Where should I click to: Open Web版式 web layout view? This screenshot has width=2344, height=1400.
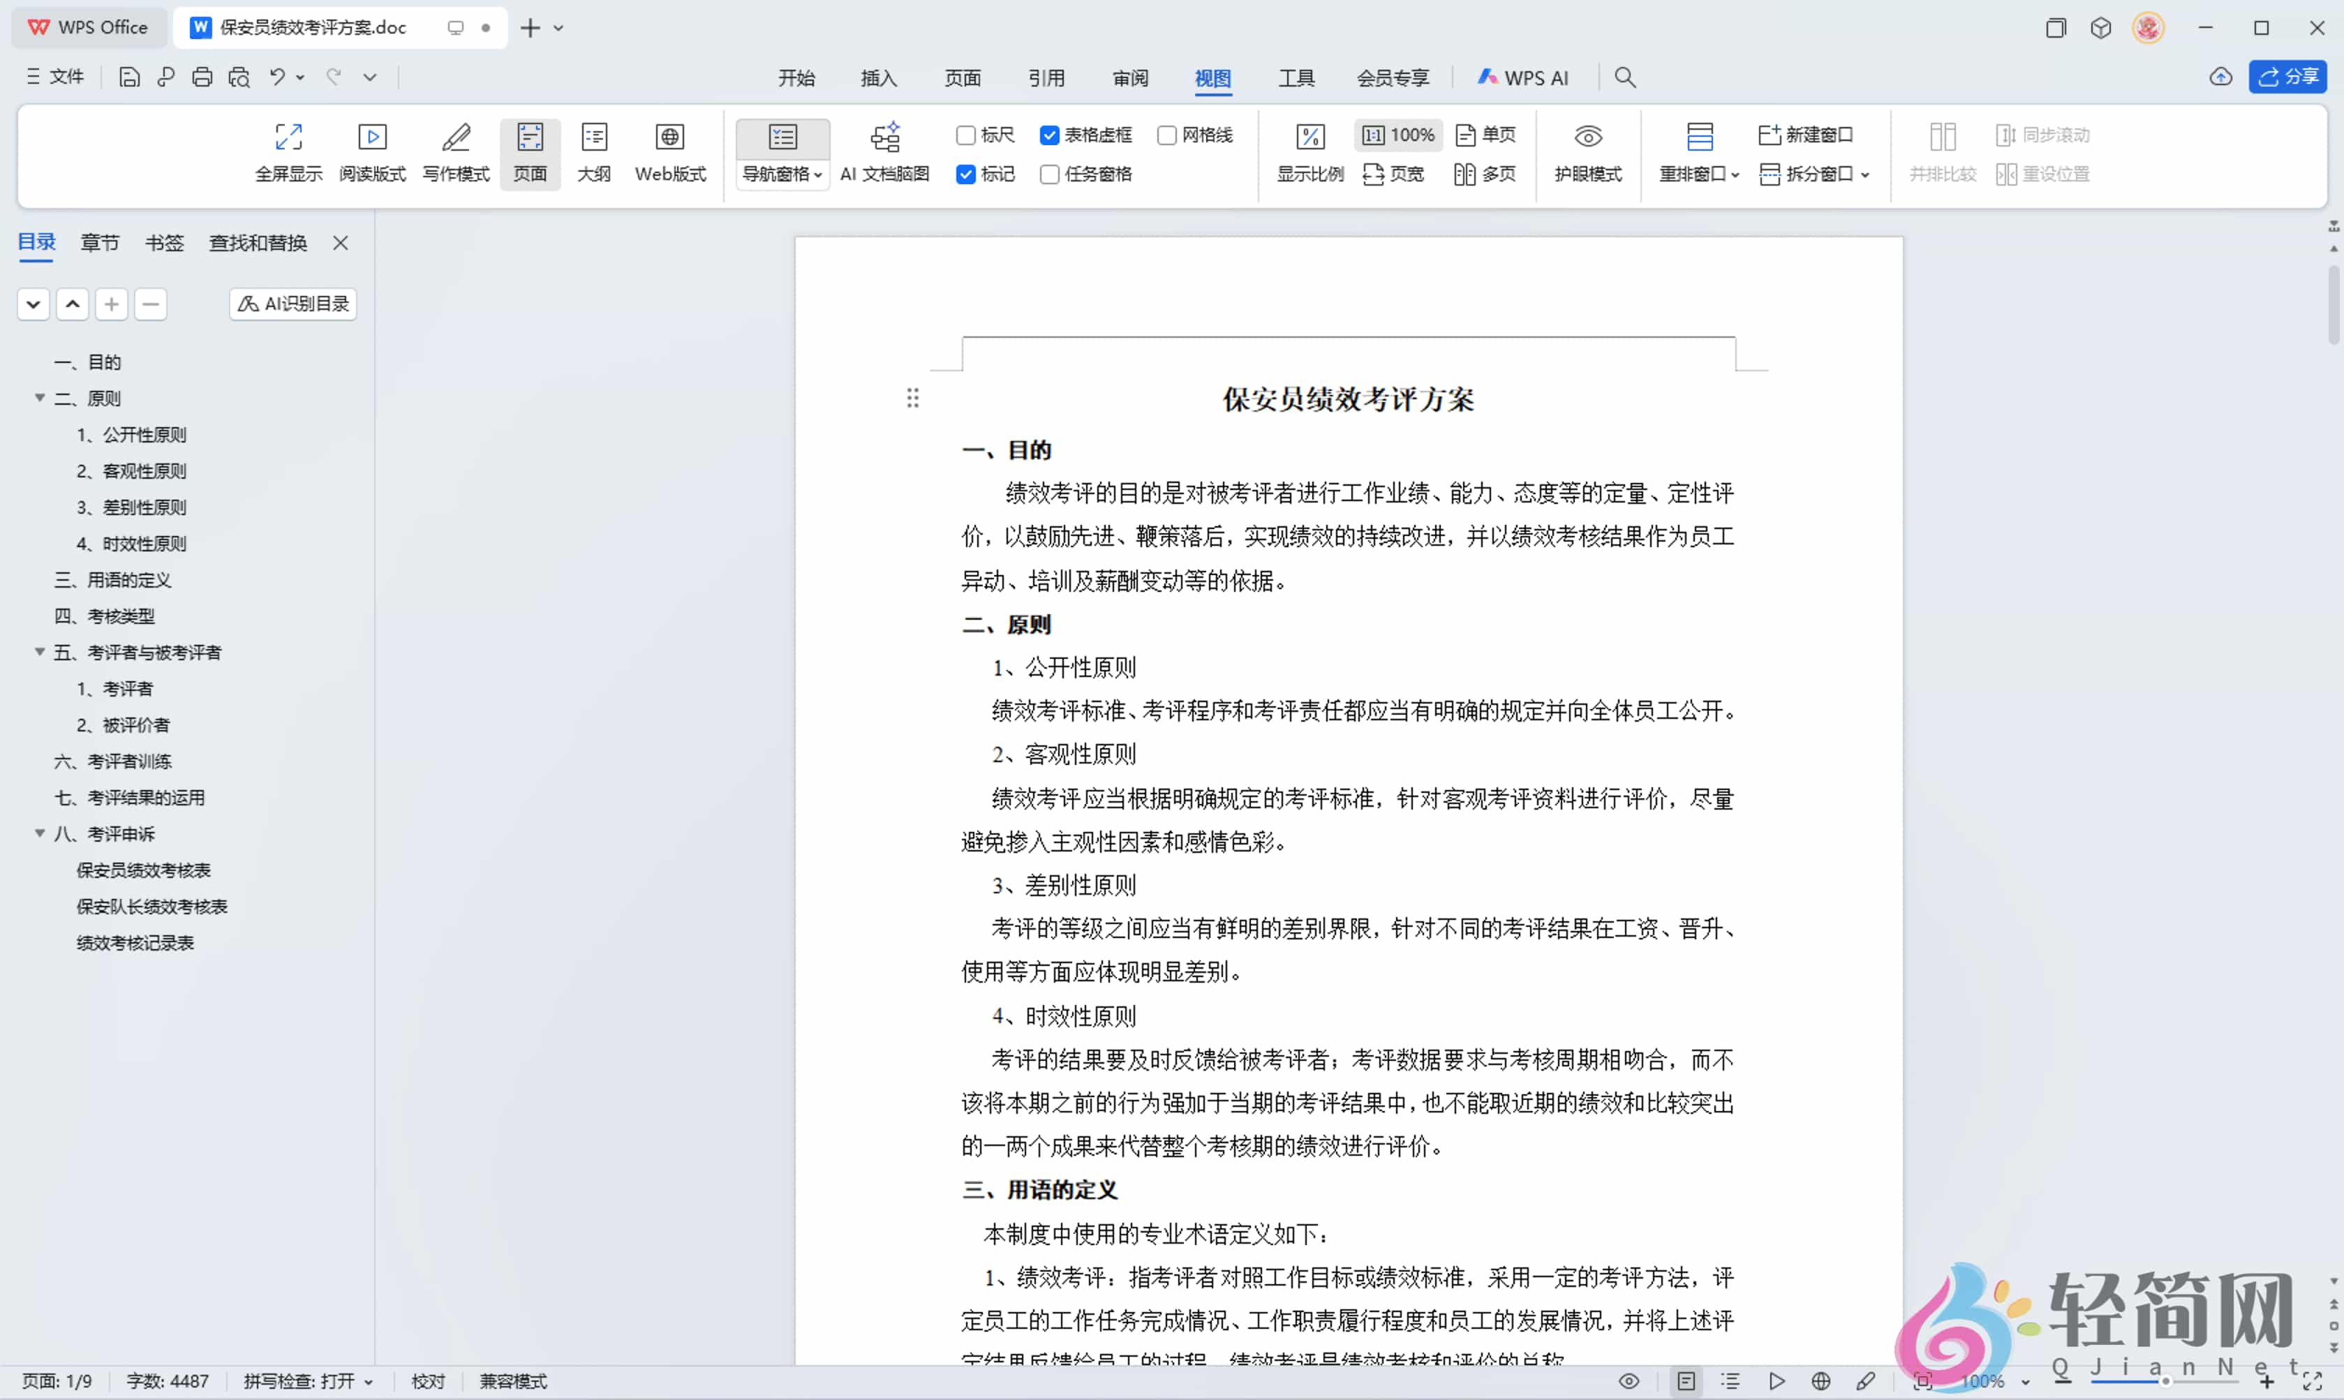pos(669,151)
